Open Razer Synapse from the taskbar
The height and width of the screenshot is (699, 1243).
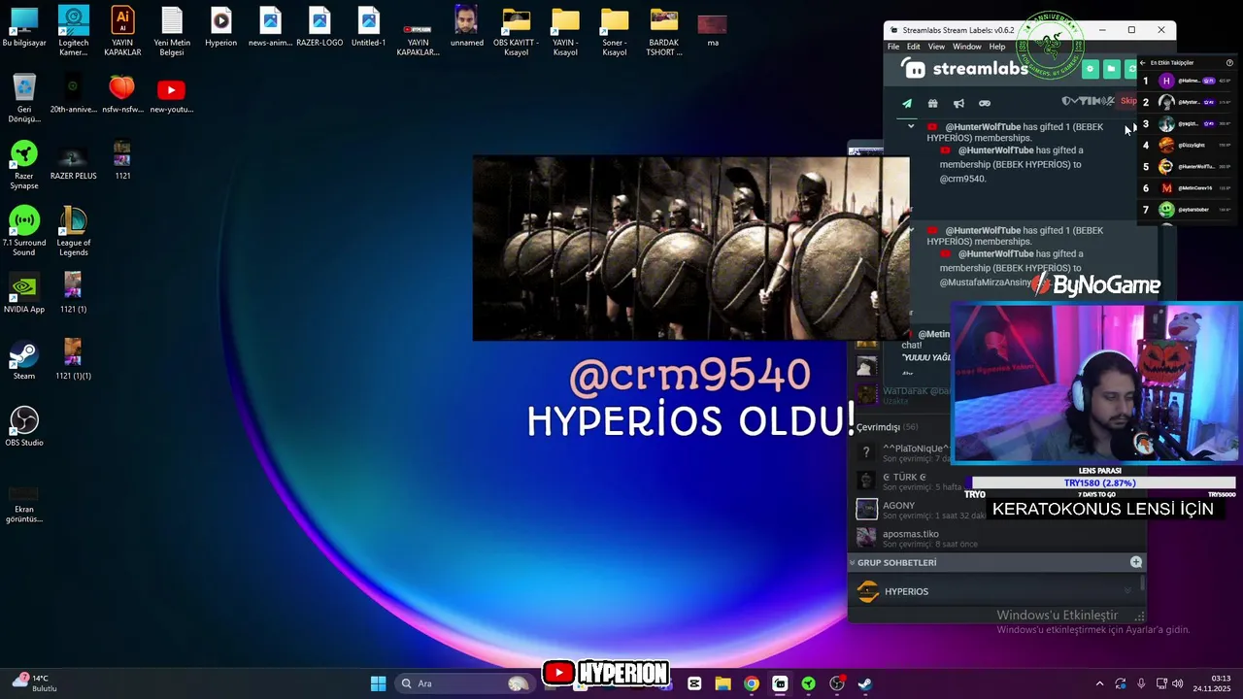pyautogui.click(x=808, y=683)
